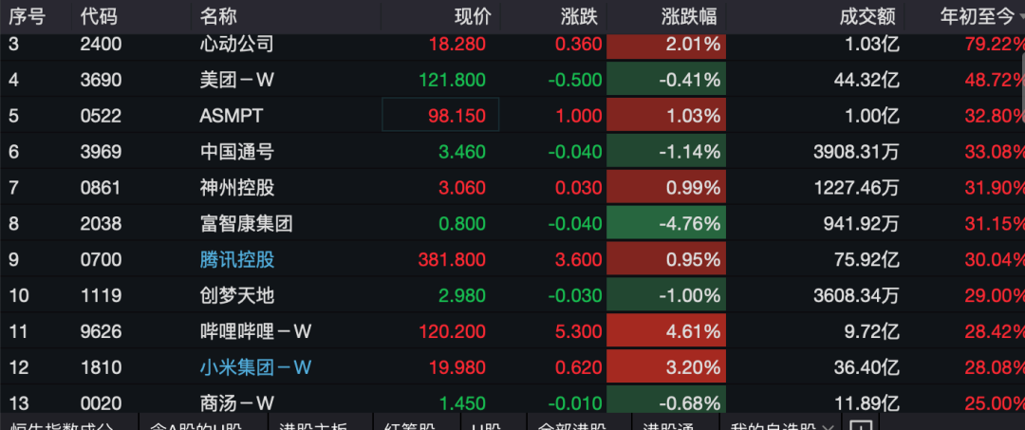Sort by the 年初至今 column header
Viewport: 1025px width, 430px height.
tap(978, 16)
